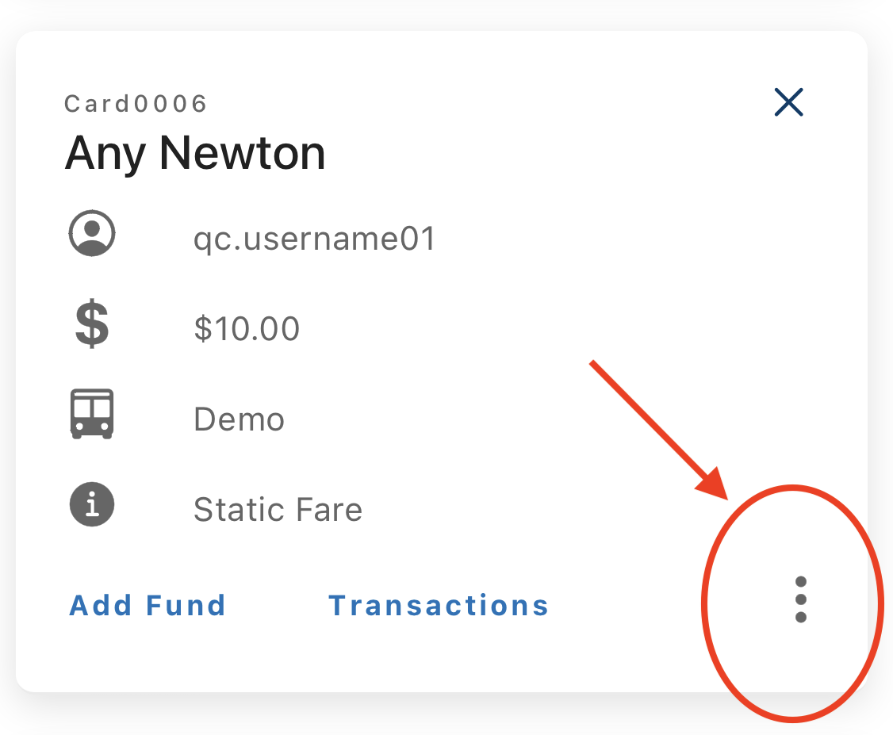
Task: Close the card details panel
Action: pyautogui.click(x=789, y=102)
